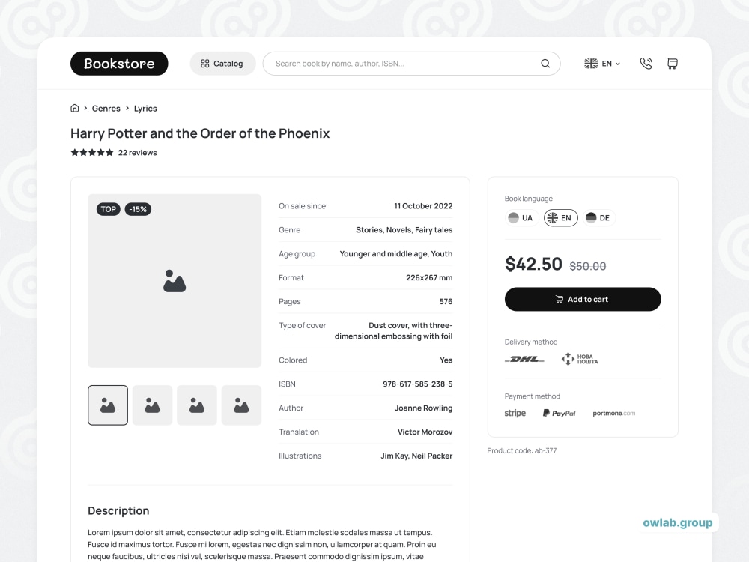The image size is (749, 562).
Task: Select EN book language option
Action: pos(560,218)
